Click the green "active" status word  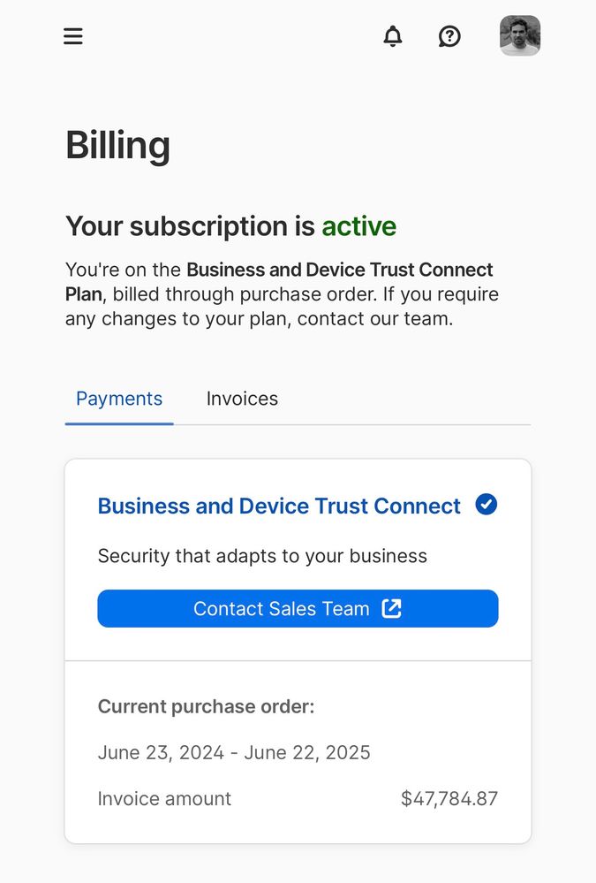click(358, 226)
